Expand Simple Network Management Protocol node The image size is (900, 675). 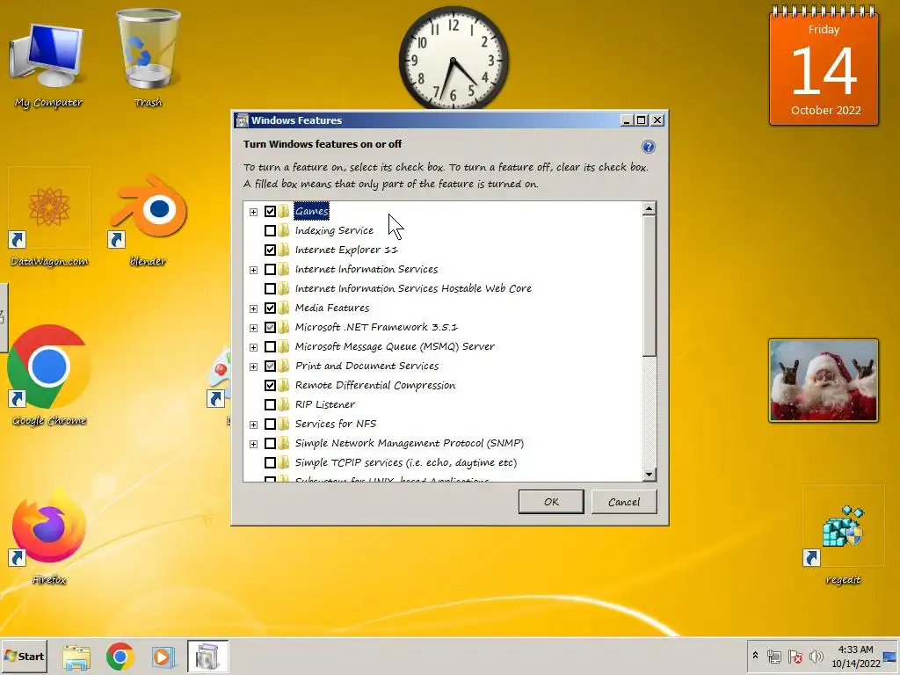pos(253,444)
